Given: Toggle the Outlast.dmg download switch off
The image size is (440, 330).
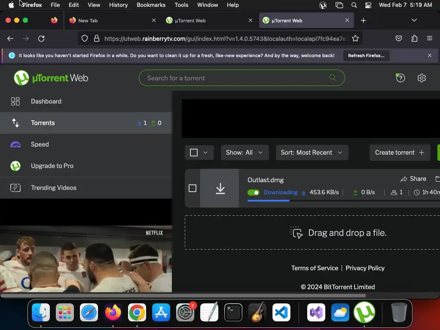Looking at the screenshot, I should point(253,192).
